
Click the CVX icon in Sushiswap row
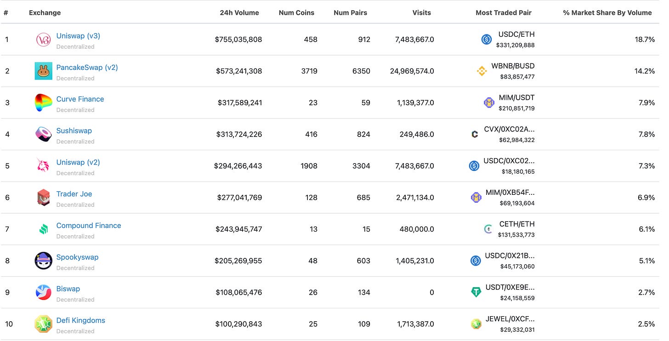pos(475,134)
